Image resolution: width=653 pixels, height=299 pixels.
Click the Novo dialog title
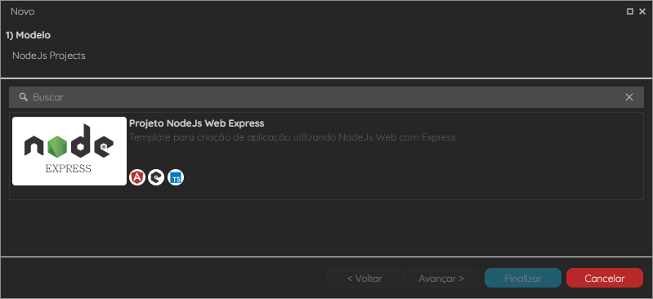coord(23,11)
